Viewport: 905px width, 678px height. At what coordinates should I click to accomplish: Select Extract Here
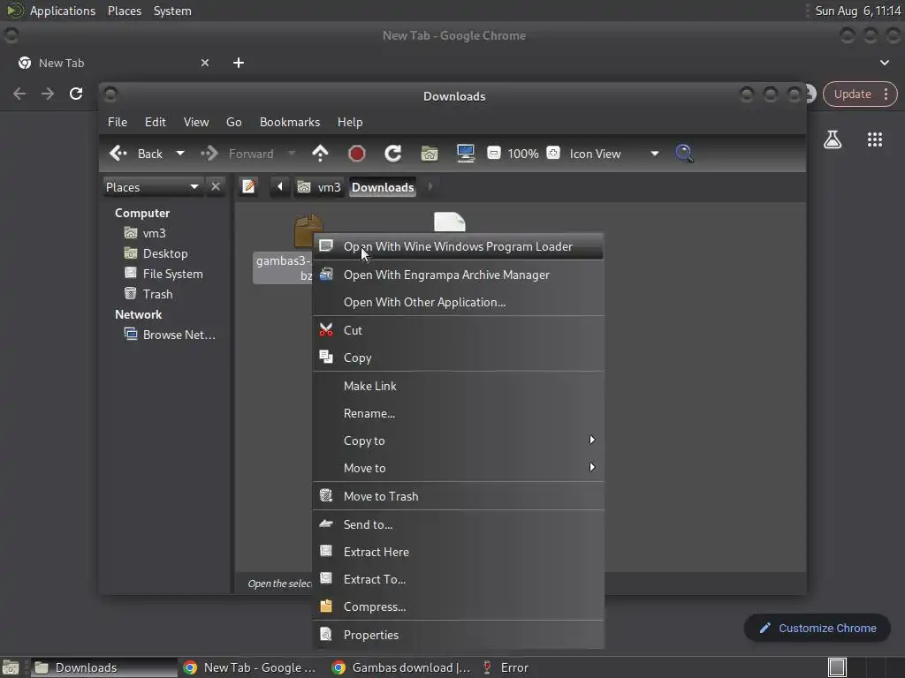point(459,552)
